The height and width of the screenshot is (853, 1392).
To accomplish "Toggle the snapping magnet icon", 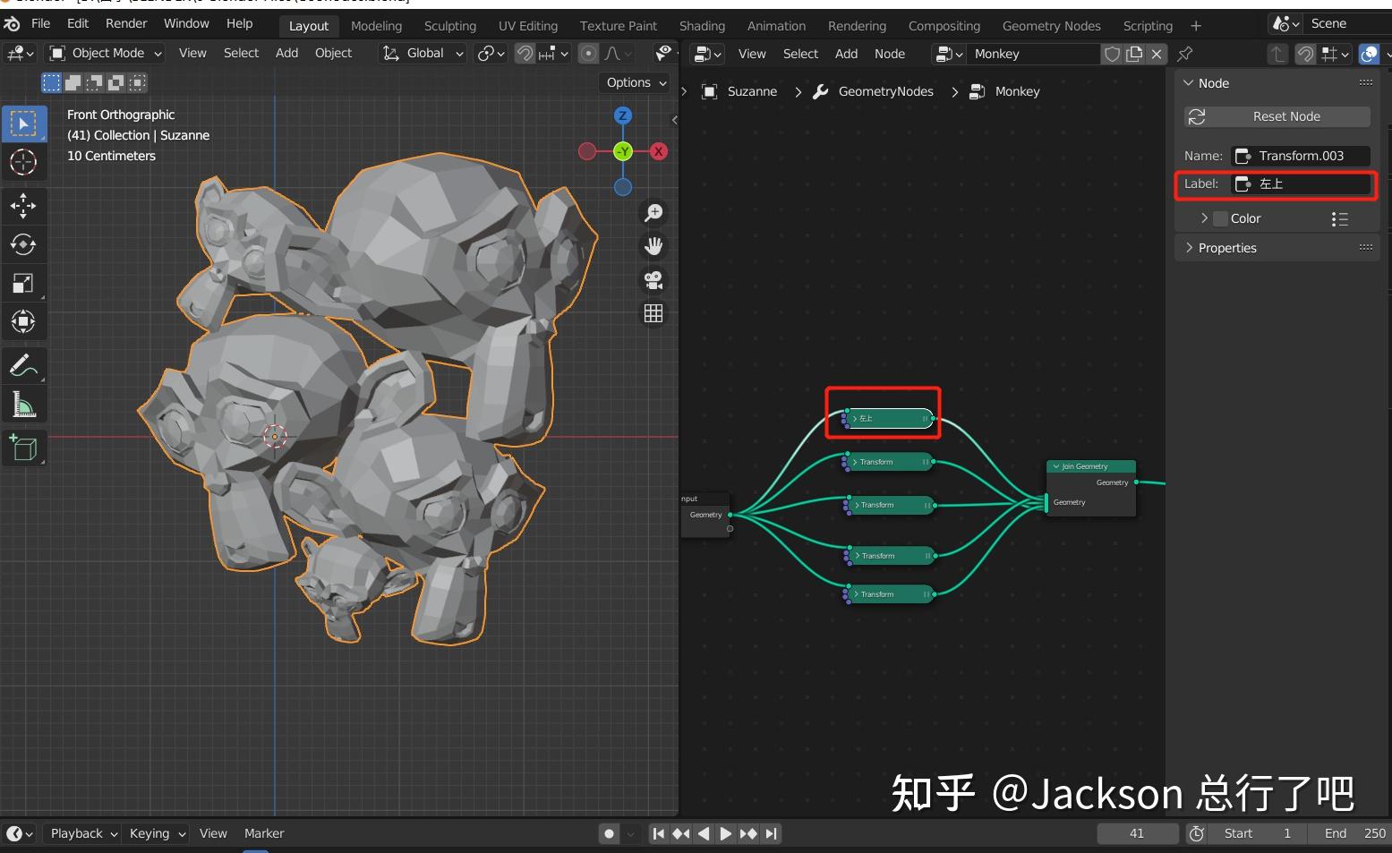I will [525, 54].
